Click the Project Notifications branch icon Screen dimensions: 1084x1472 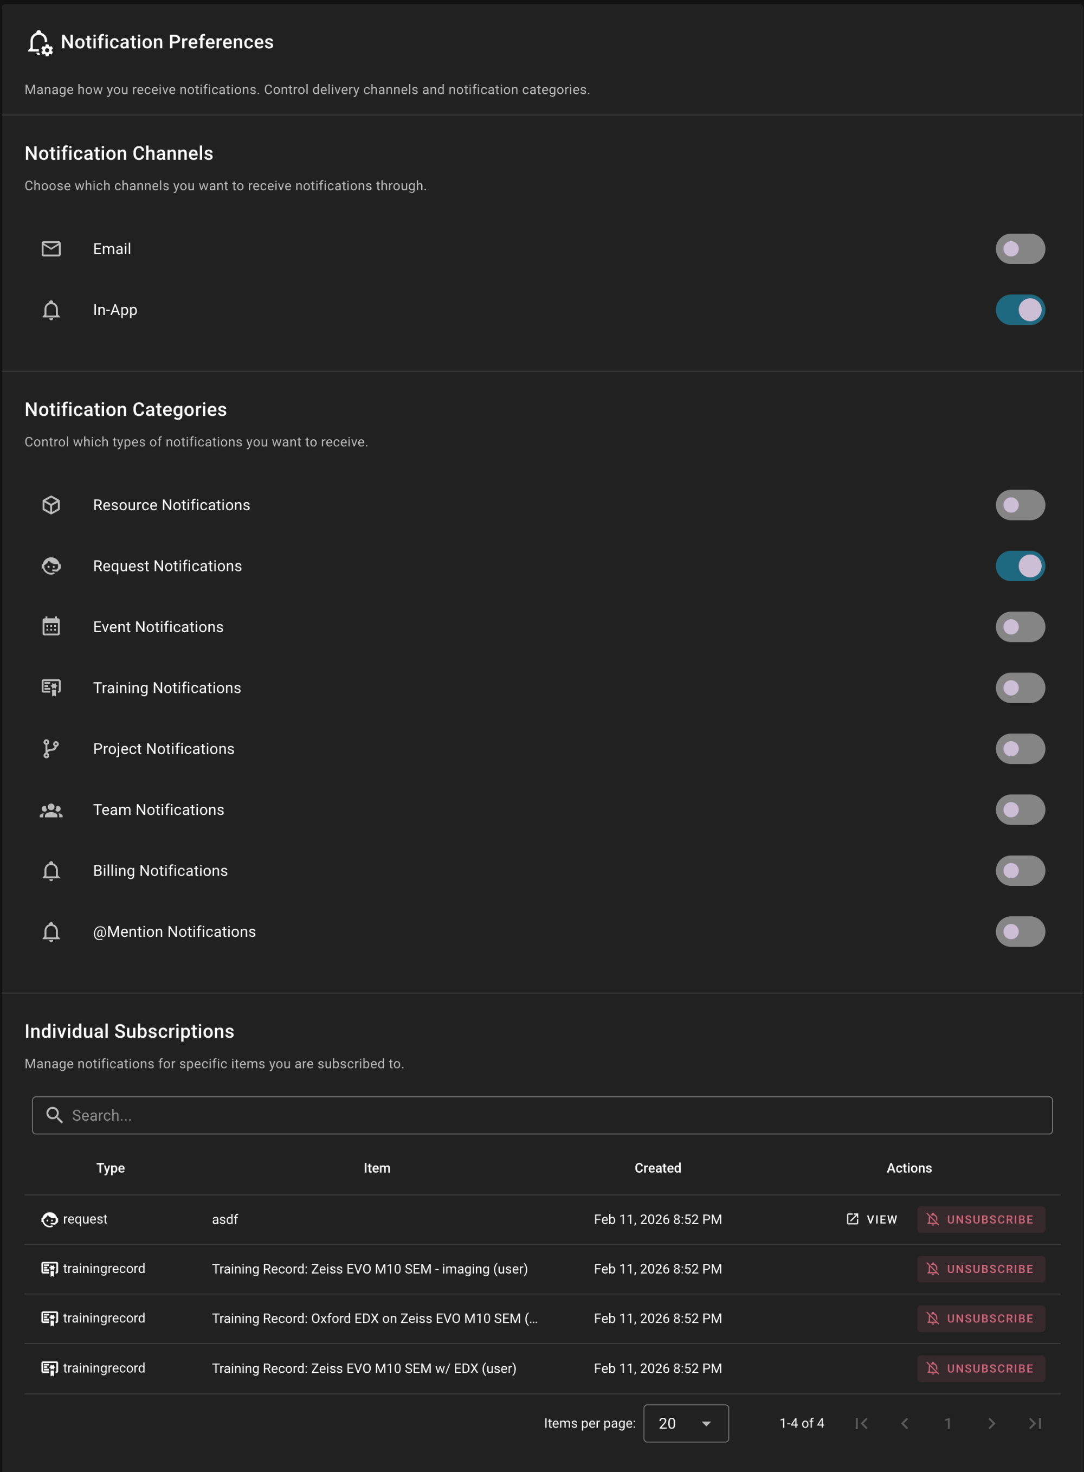click(x=51, y=748)
